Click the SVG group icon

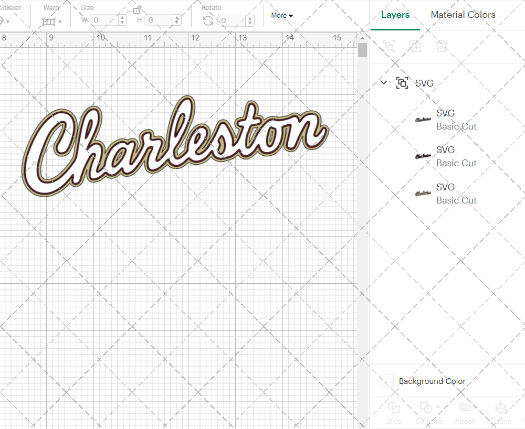point(402,82)
